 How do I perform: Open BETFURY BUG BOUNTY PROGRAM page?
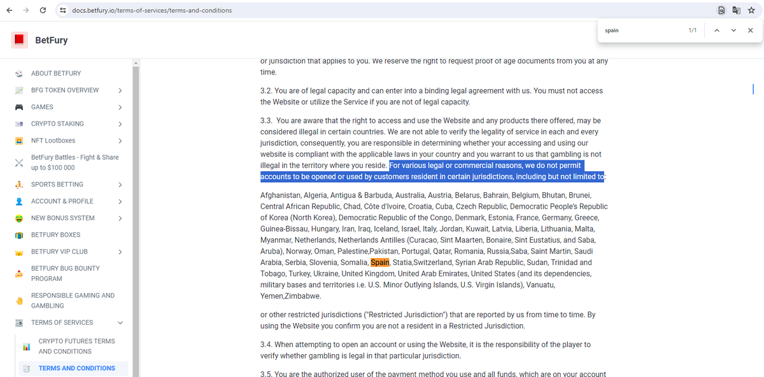pyautogui.click(x=65, y=273)
